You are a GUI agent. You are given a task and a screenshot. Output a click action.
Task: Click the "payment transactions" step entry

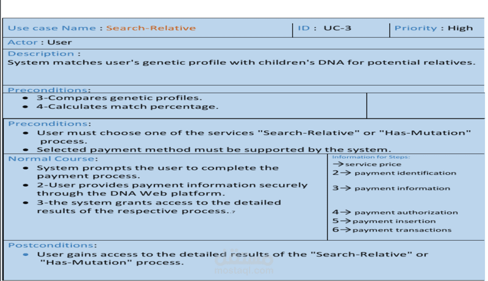(x=392, y=230)
